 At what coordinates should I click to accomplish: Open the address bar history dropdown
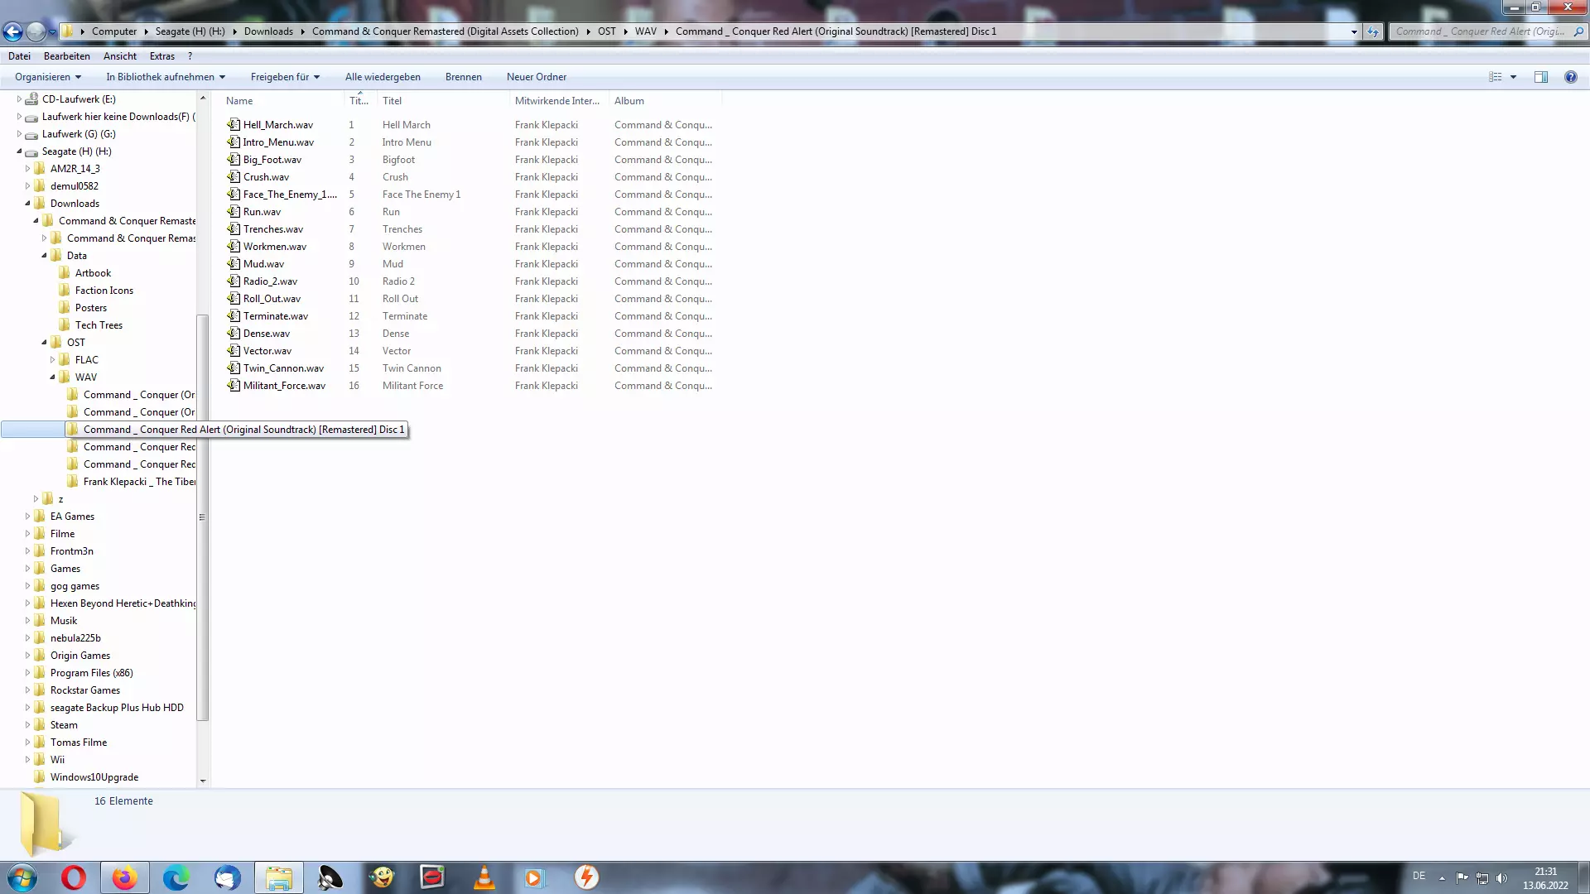click(1354, 31)
